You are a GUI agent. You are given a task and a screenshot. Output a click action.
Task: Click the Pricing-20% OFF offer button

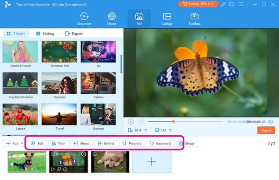198,4
